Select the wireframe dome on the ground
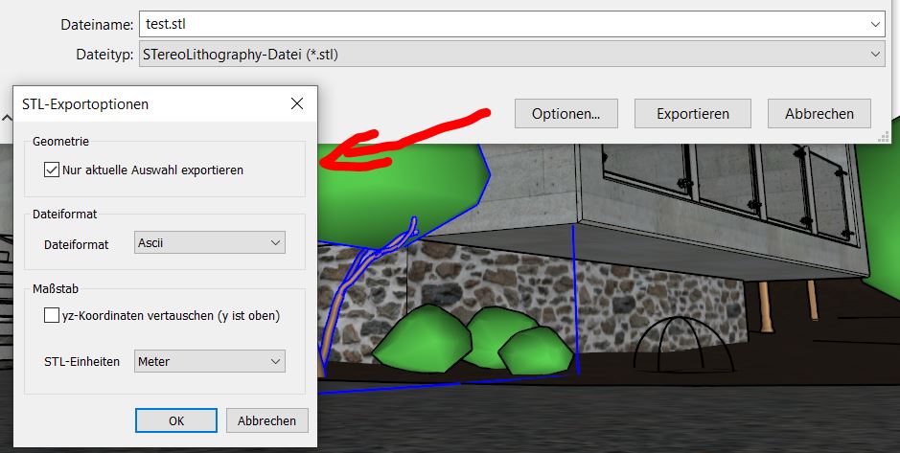This screenshot has width=900, height=453. click(x=682, y=343)
